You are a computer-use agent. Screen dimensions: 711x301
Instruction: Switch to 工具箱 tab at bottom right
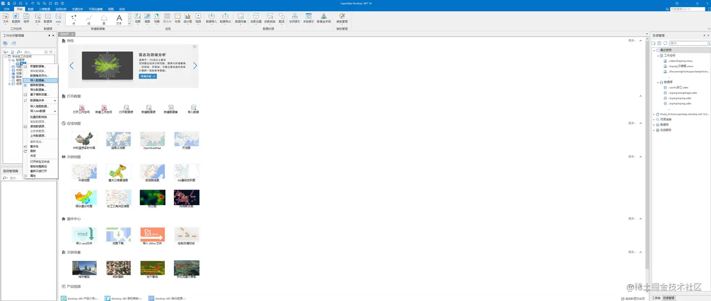tap(656, 298)
